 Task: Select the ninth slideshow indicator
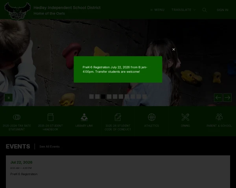138,97
